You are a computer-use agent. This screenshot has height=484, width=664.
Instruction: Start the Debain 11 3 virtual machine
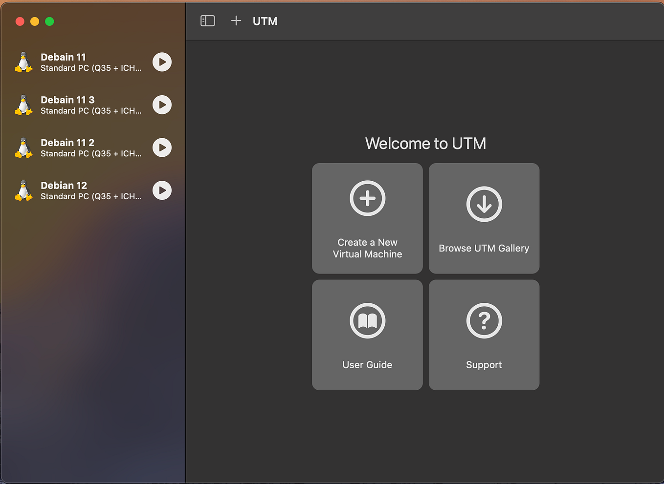(162, 105)
